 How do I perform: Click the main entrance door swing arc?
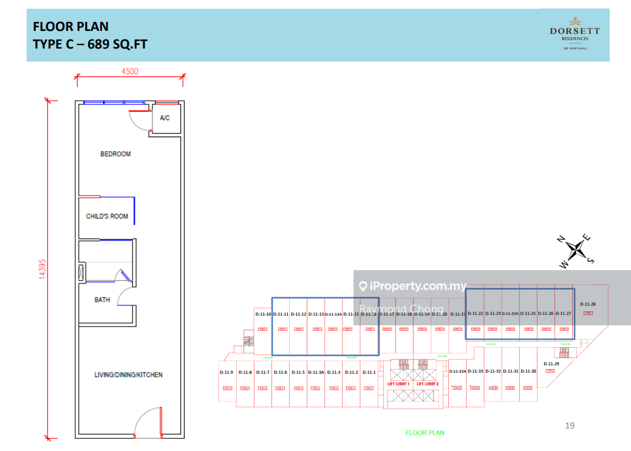point(148,422)
